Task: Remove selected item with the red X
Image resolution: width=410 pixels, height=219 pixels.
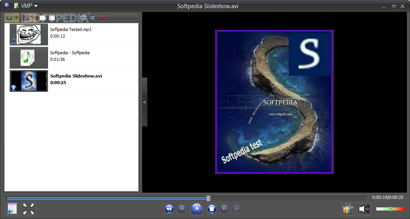Action: coord(103,18)
